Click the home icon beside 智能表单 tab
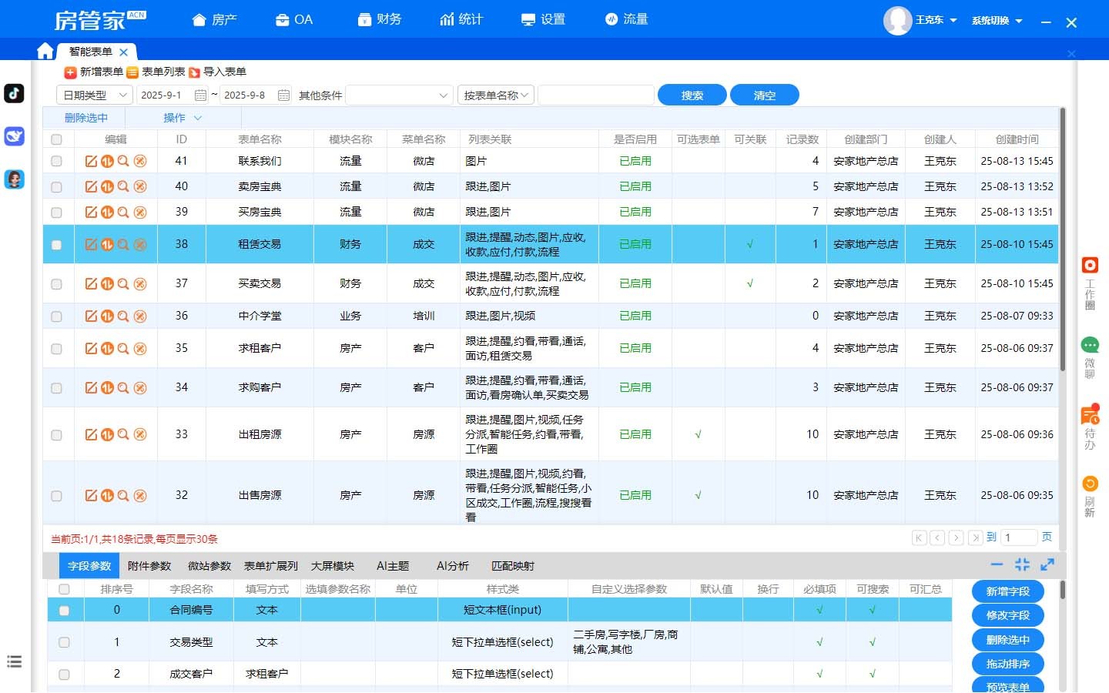Image resolution: width=1109 pixels, height=693 pixels. [x=45, y=52]
